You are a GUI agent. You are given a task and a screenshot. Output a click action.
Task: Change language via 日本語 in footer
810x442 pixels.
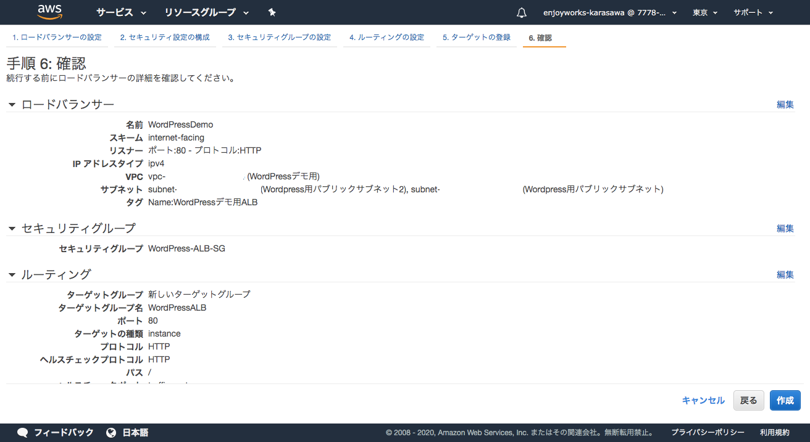[x=135, y=433]
